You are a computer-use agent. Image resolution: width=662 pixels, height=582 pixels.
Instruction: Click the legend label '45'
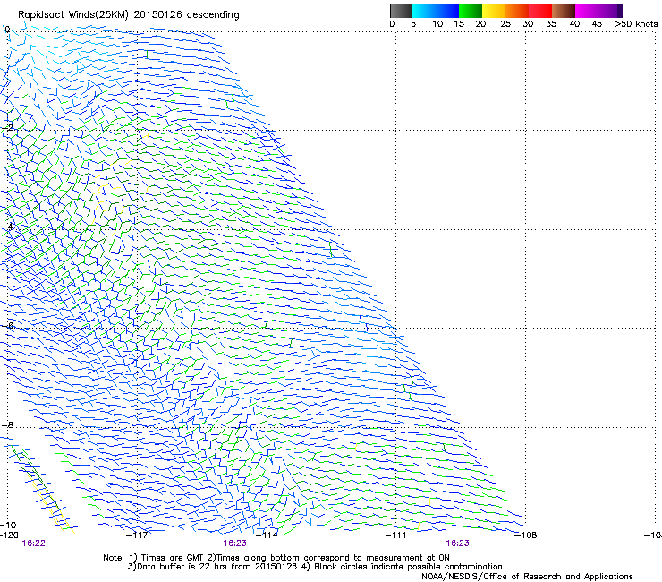pyautogui.click(x=597, y=24)
